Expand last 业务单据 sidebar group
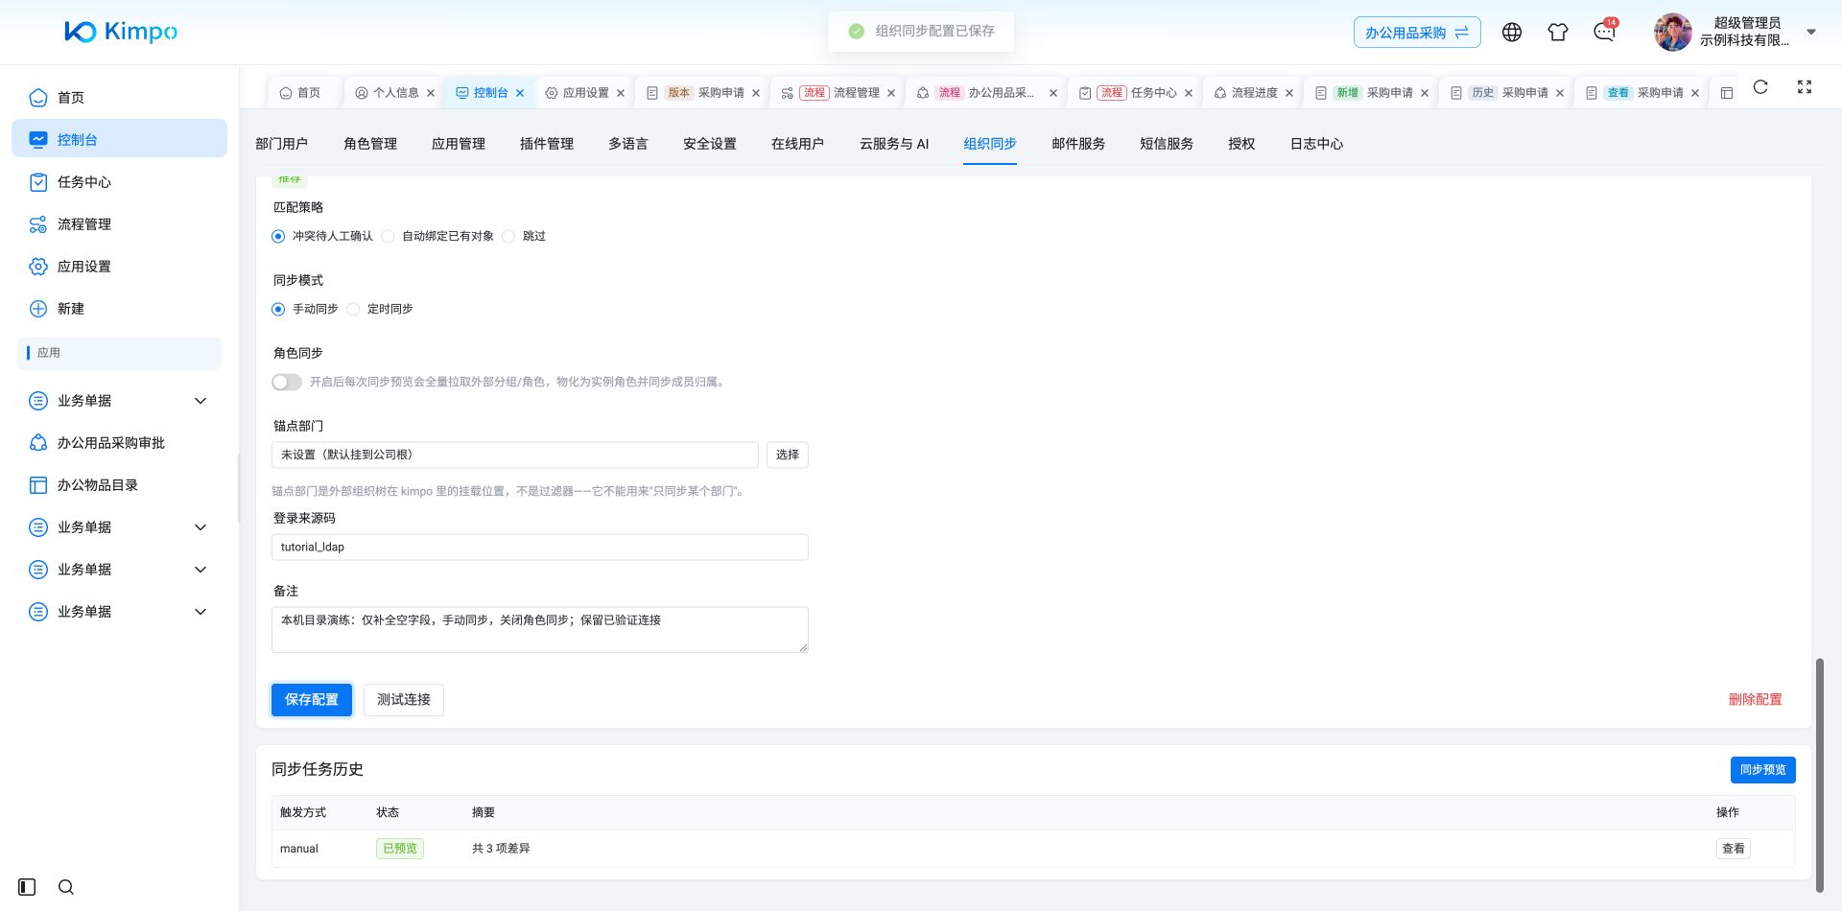 coord(119,611)
